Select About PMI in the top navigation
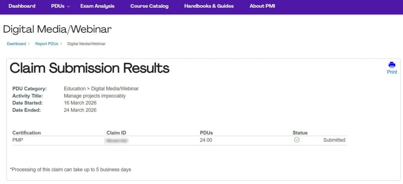This screenshot has height=184, width=403. [262, 6]
